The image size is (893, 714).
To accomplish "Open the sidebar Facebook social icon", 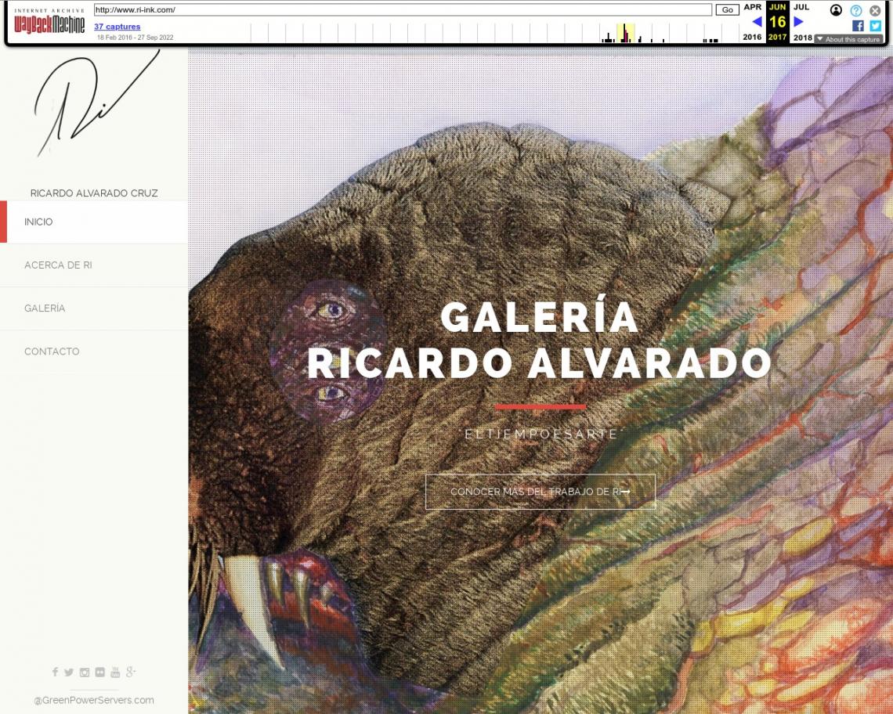I will pos(56,672).
